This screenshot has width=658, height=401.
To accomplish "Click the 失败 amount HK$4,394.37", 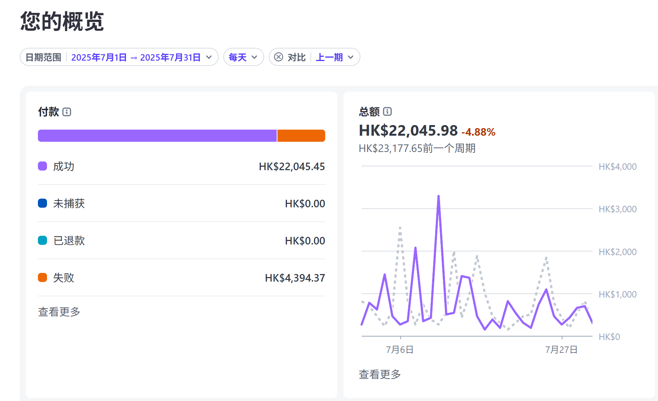I will point(295,278).
